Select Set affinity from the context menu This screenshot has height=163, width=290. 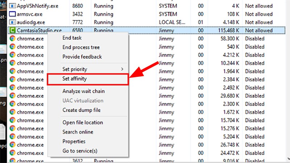[x=88, y=79]
